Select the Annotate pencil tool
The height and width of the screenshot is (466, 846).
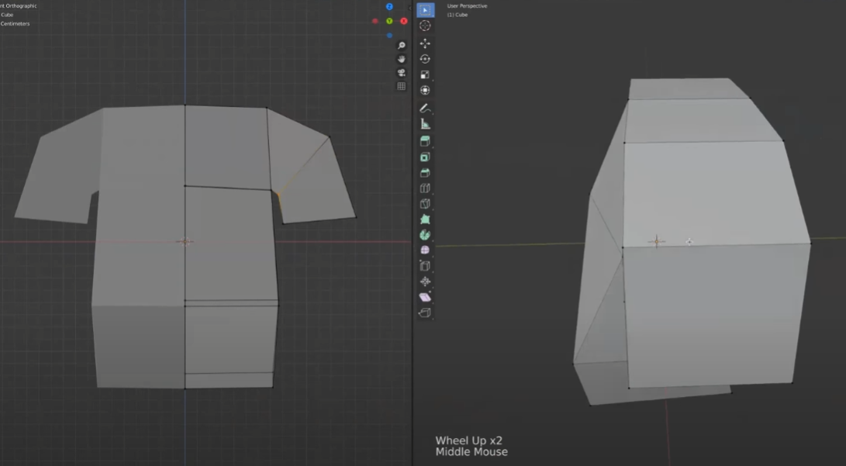(425, 109)
